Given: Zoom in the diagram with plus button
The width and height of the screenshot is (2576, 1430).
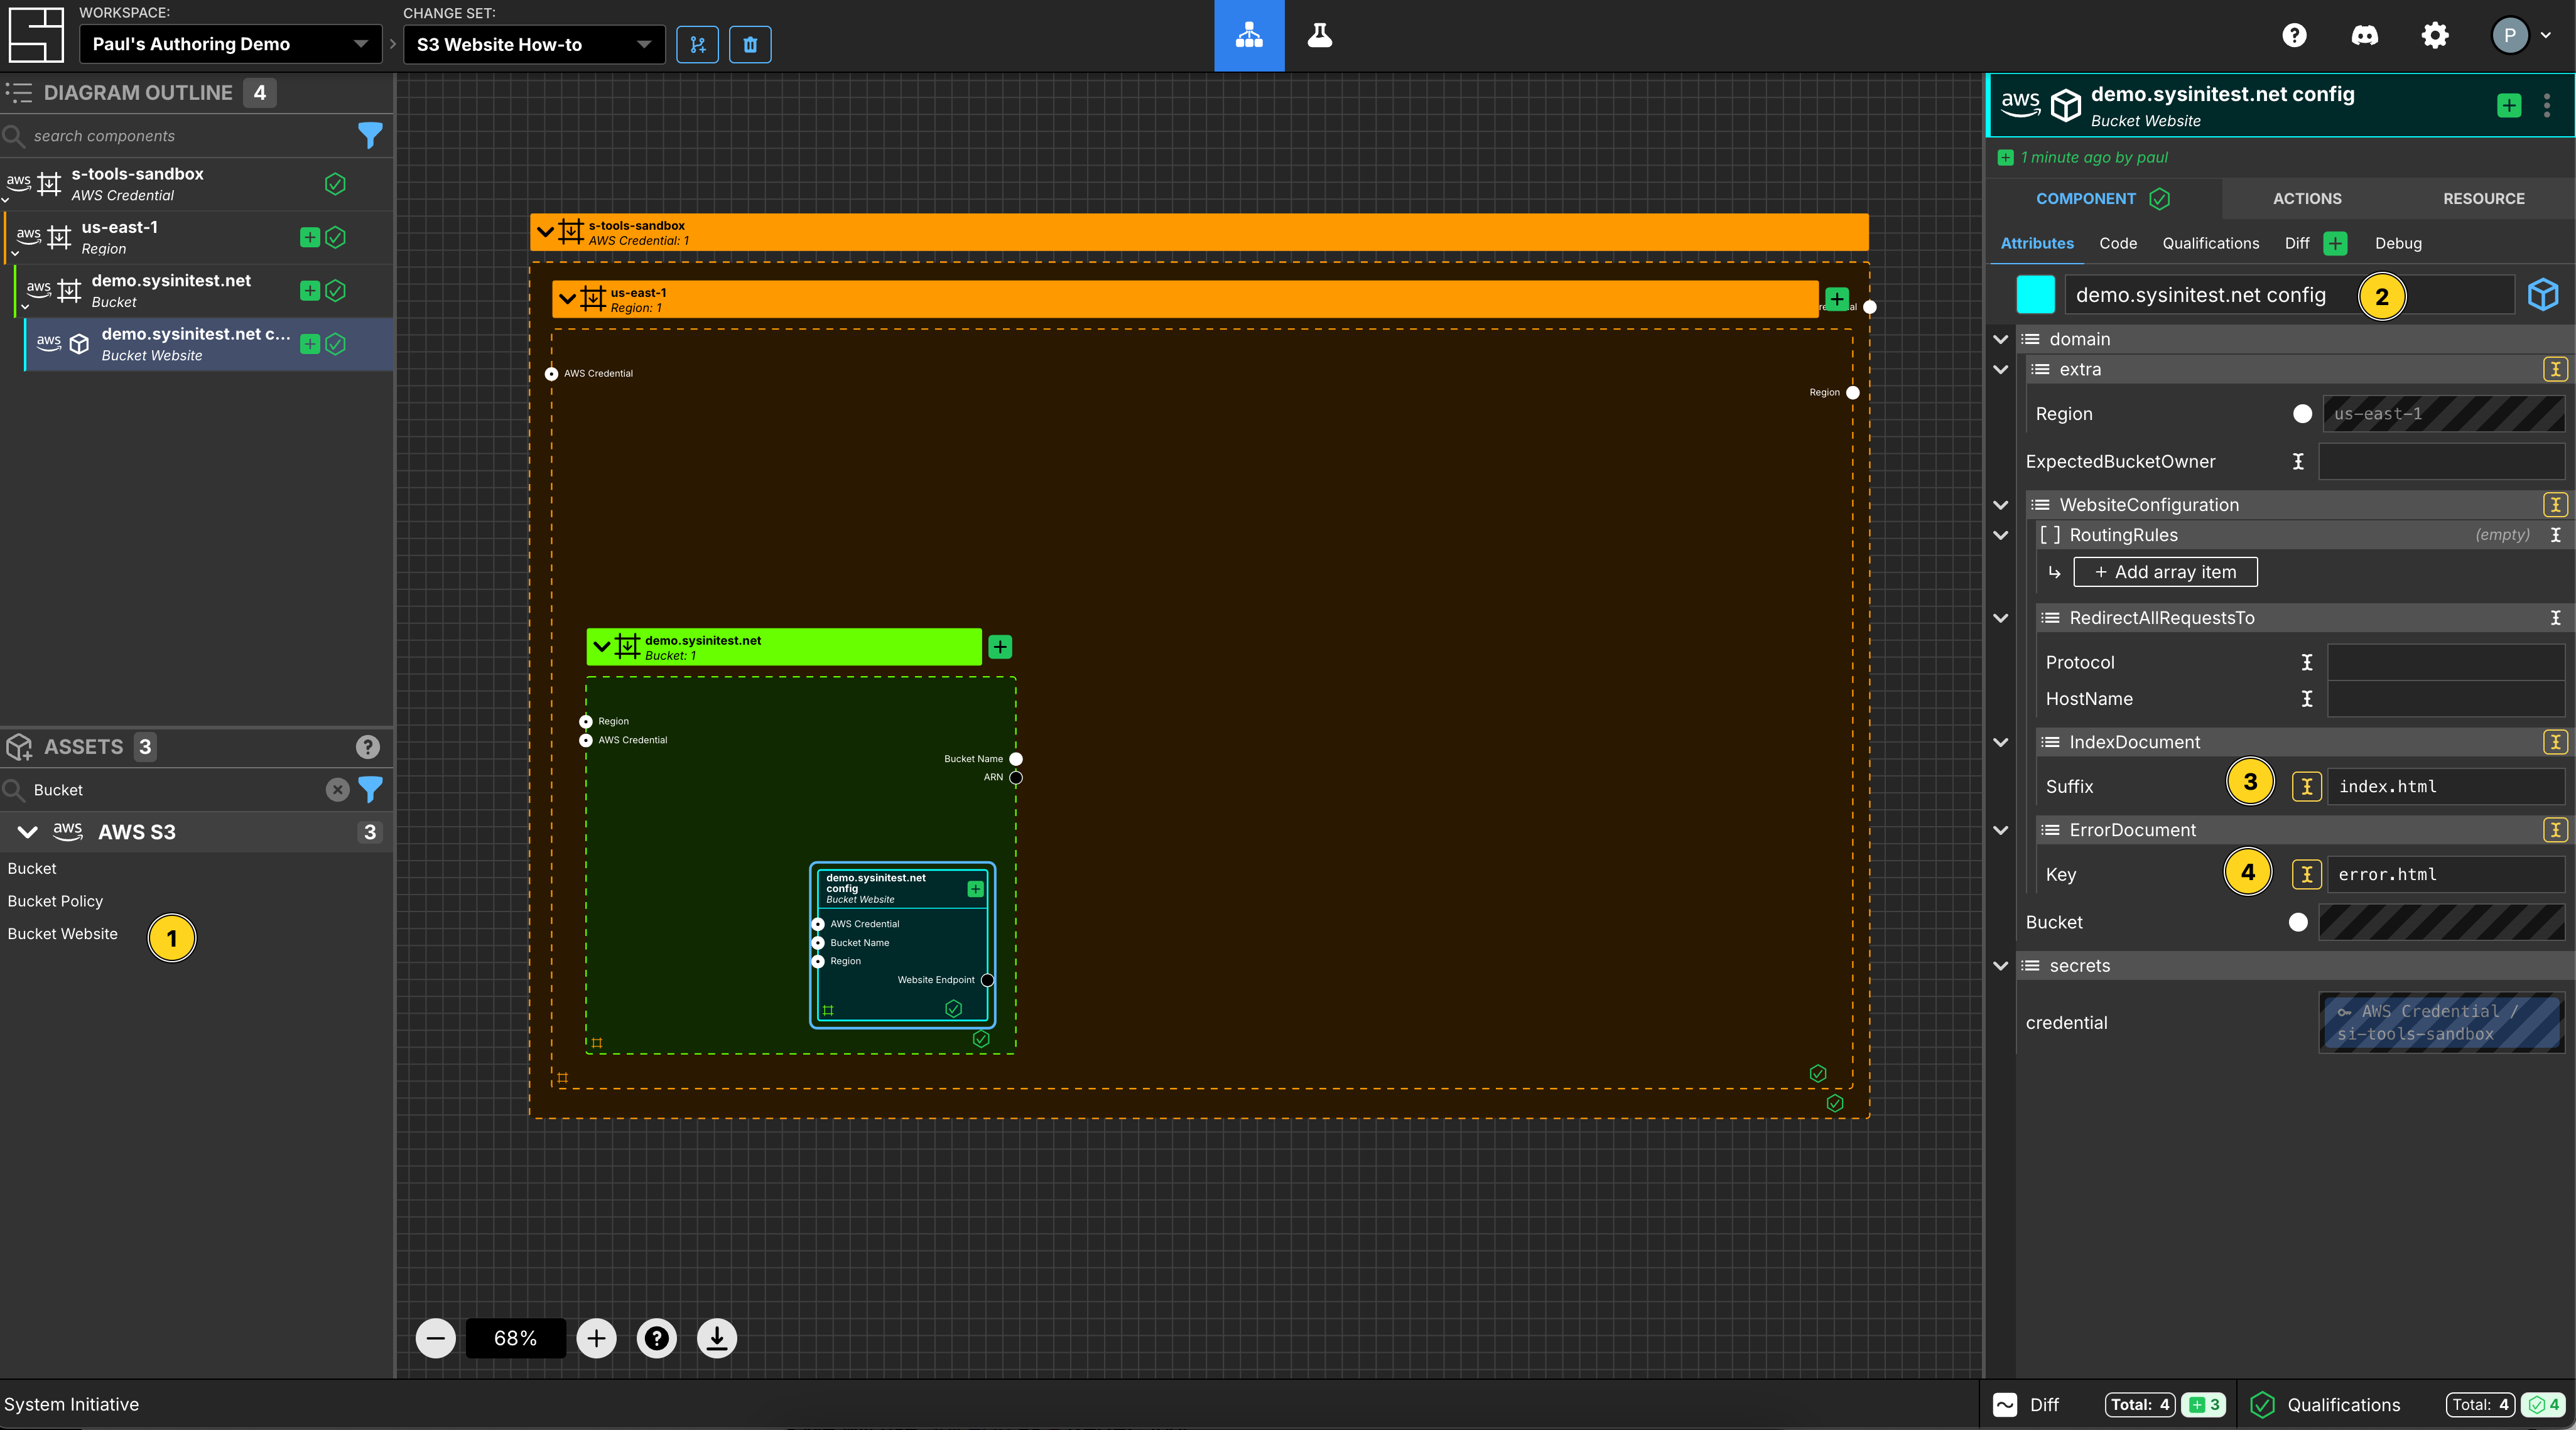Looking at the screenshot, I should tap(596, 1338).
